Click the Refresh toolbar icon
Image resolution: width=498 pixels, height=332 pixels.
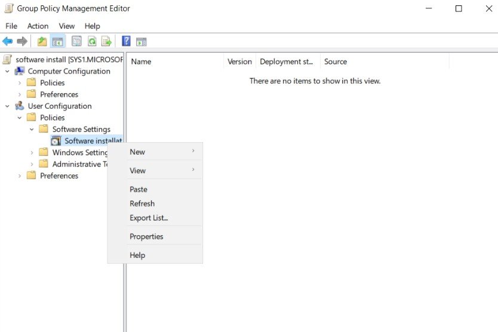coord(92,41)
